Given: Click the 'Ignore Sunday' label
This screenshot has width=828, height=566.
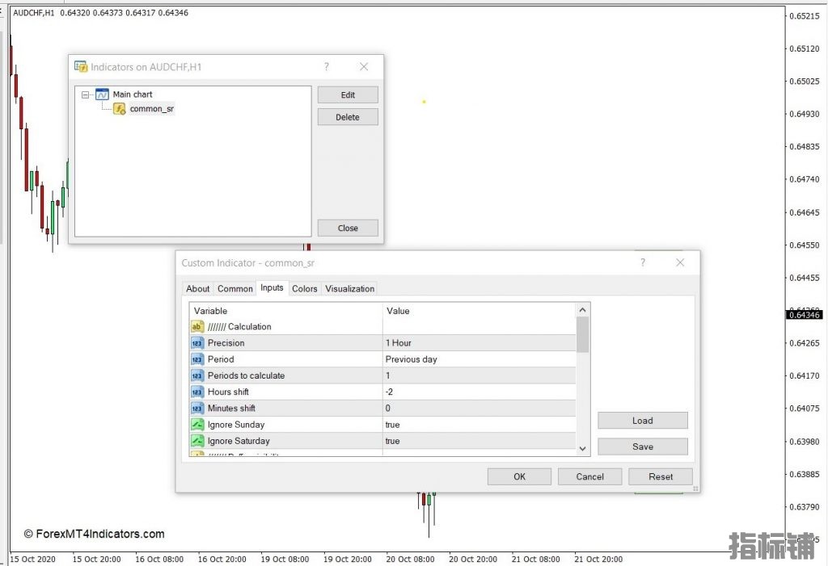Looking at the screenshot, I should (236, 425).
